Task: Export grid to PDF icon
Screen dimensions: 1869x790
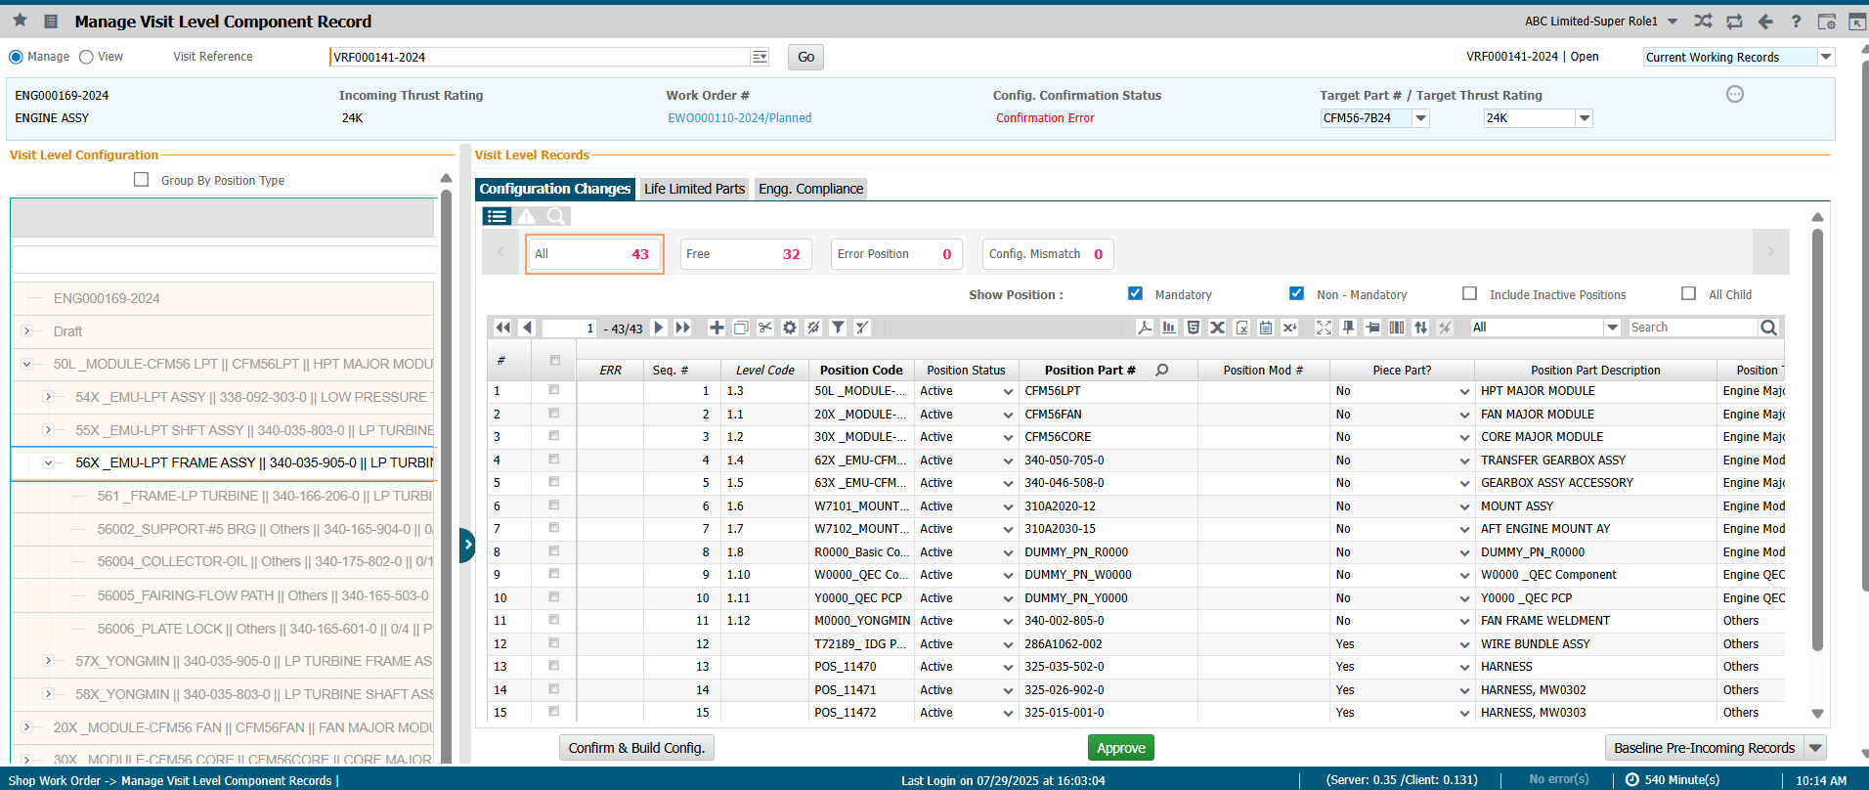Action: point(1145,328)
